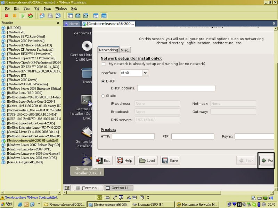Select [Windows NT] in Favorites
This screenshot has width=278, height=208.
[x=16, y=76]
